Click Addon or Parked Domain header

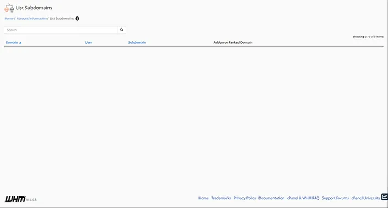233,42
